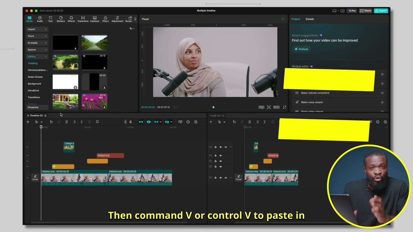Enable Make voice clearer option
This screenshot has width=413, height=232.
click(382, 102)
